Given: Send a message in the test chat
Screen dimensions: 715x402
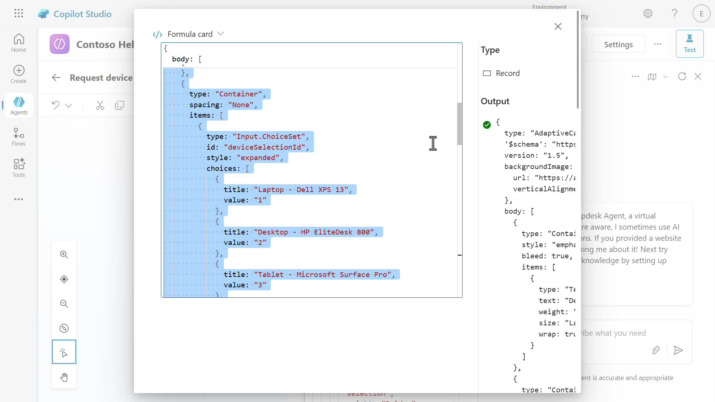Looking at the screenshot, I should click(x=678, y=350).
